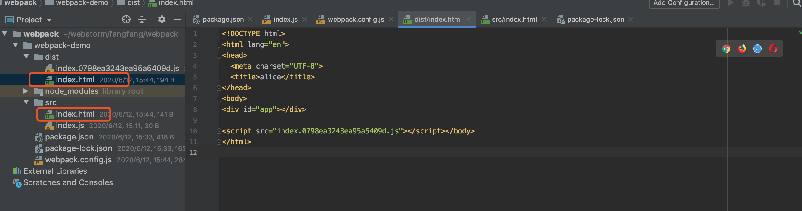Open in Safari browser icon
Viewport: 802px width, 211px height.
coord(757,49)
